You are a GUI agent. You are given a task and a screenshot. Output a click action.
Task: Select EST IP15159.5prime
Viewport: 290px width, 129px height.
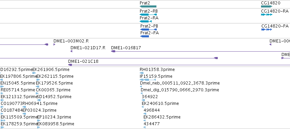[x=148, y=80]
